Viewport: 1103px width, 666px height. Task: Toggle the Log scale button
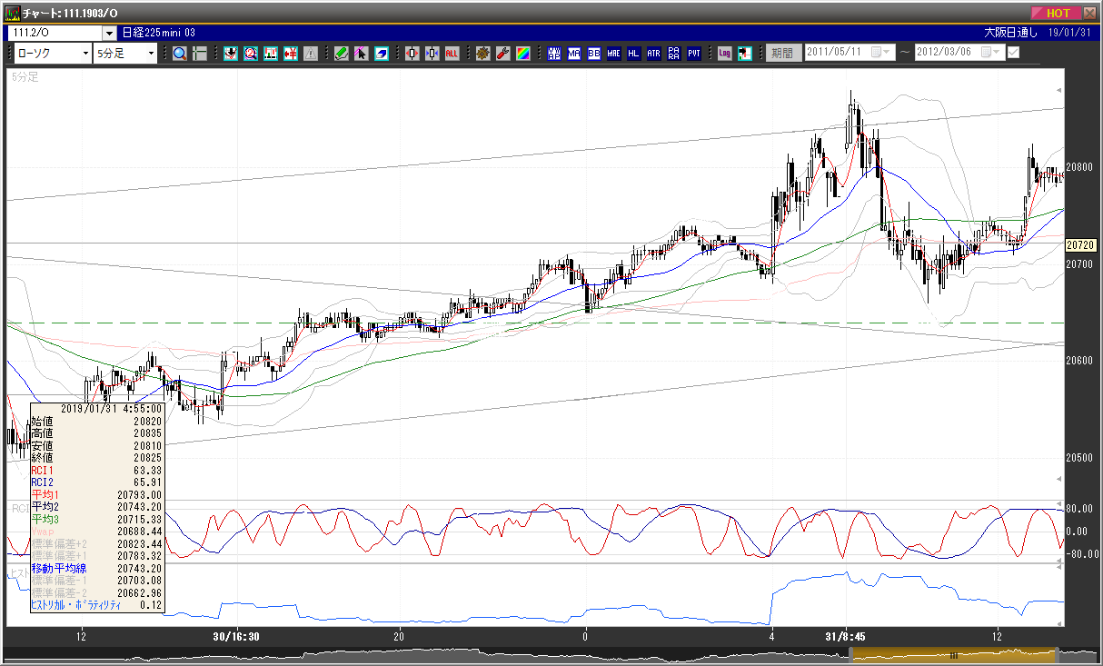[x=724, y=53]
